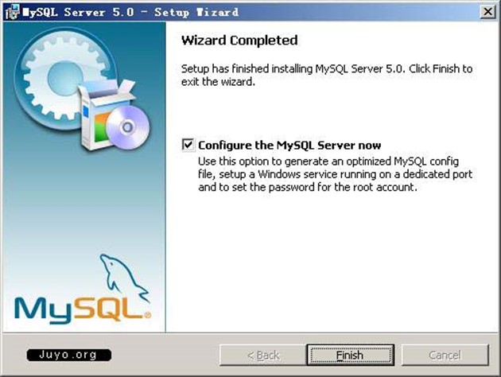The height and width of the screenshot is (377, 501).
Task: Close the Setup Wizard window
Action: point(484,11)
